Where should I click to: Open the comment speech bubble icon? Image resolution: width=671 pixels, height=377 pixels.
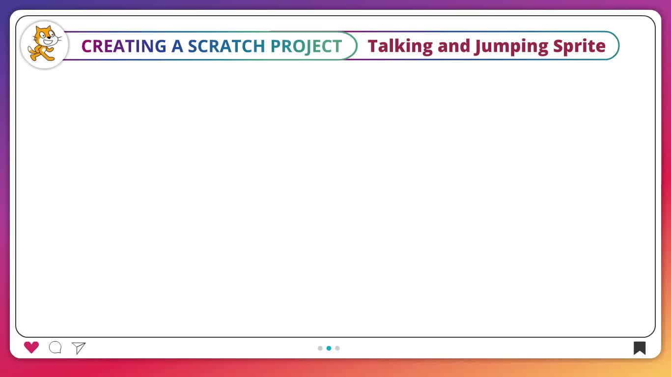[55, 348]
